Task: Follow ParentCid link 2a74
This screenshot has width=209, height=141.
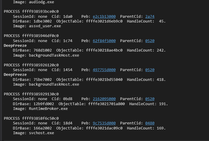Action: (x=150, y=16)
